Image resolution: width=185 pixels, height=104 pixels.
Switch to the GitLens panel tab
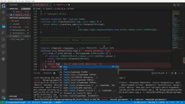tap(37, 73)
